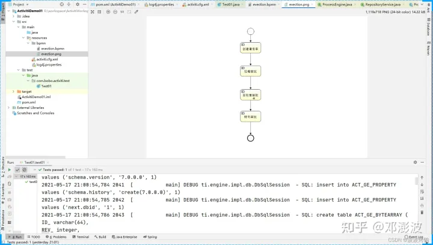Expand the .idea folder

pyautogui.click(x=13, y=16)
